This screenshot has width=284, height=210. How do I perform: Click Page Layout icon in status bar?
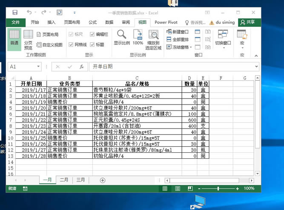pyautogui.click(x=178, y=189)
